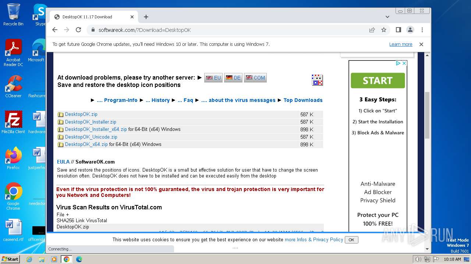Open the AdChoices info triangle icon
This screenshot has width=471, height=264.
click(398, 63)
